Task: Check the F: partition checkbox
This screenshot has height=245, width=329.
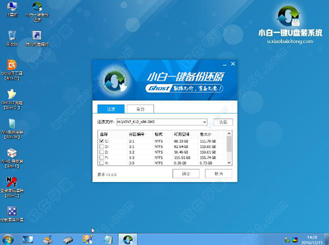Action: click(x=101, y=157)
